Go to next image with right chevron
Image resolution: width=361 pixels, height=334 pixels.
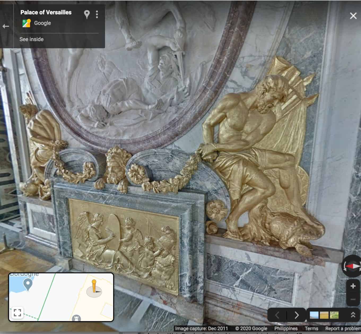point(297,315)
